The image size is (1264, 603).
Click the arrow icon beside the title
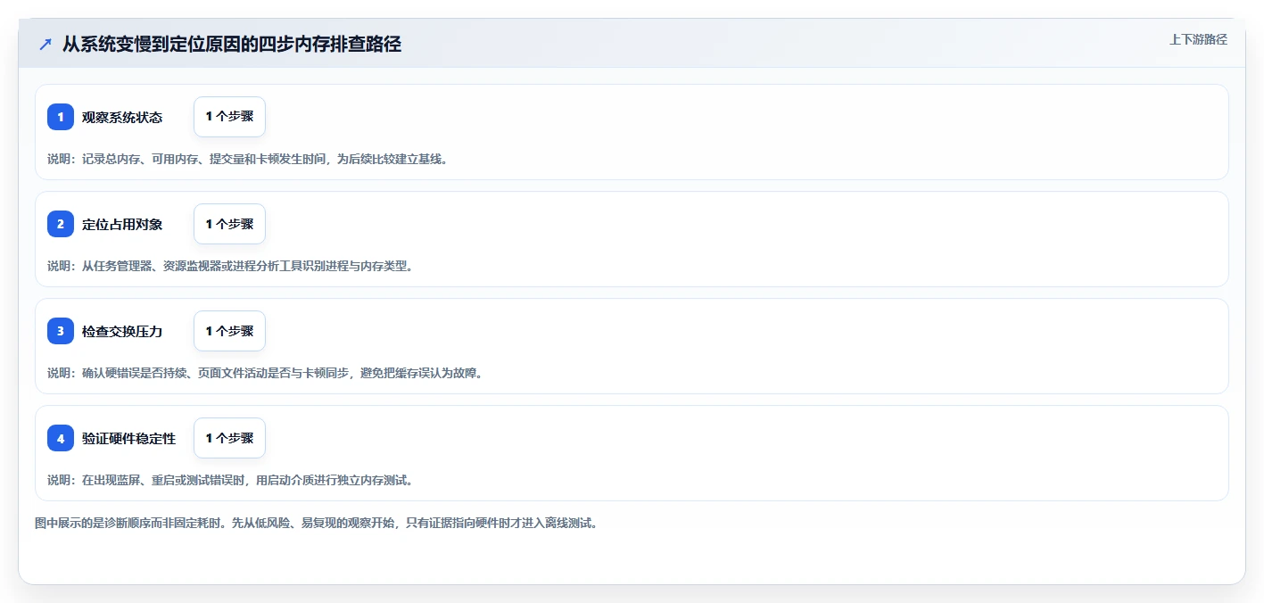[x=45, y=45]
